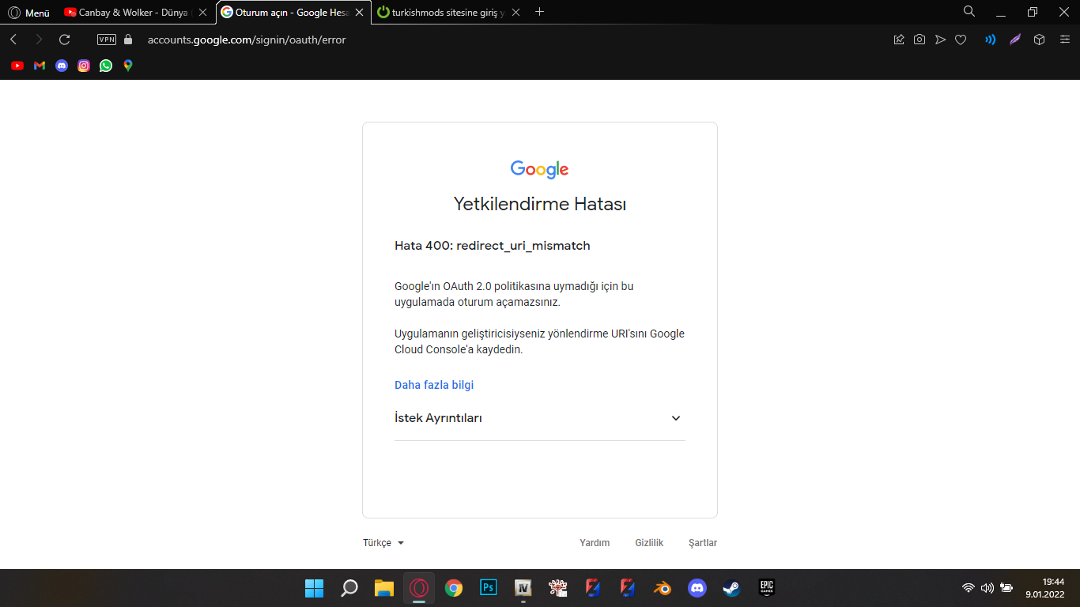Launch Epic Games from the taskbar

point(766,588)
